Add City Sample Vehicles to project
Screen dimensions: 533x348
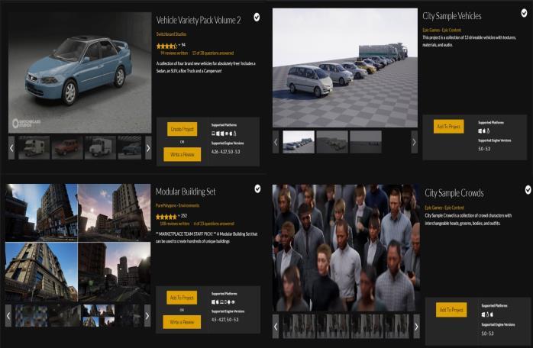coord(449,127)
